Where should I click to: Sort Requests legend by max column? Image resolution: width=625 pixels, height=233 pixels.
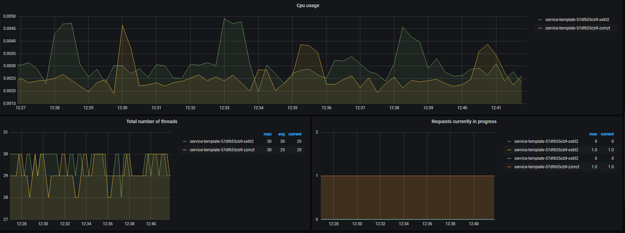[593, 134]
